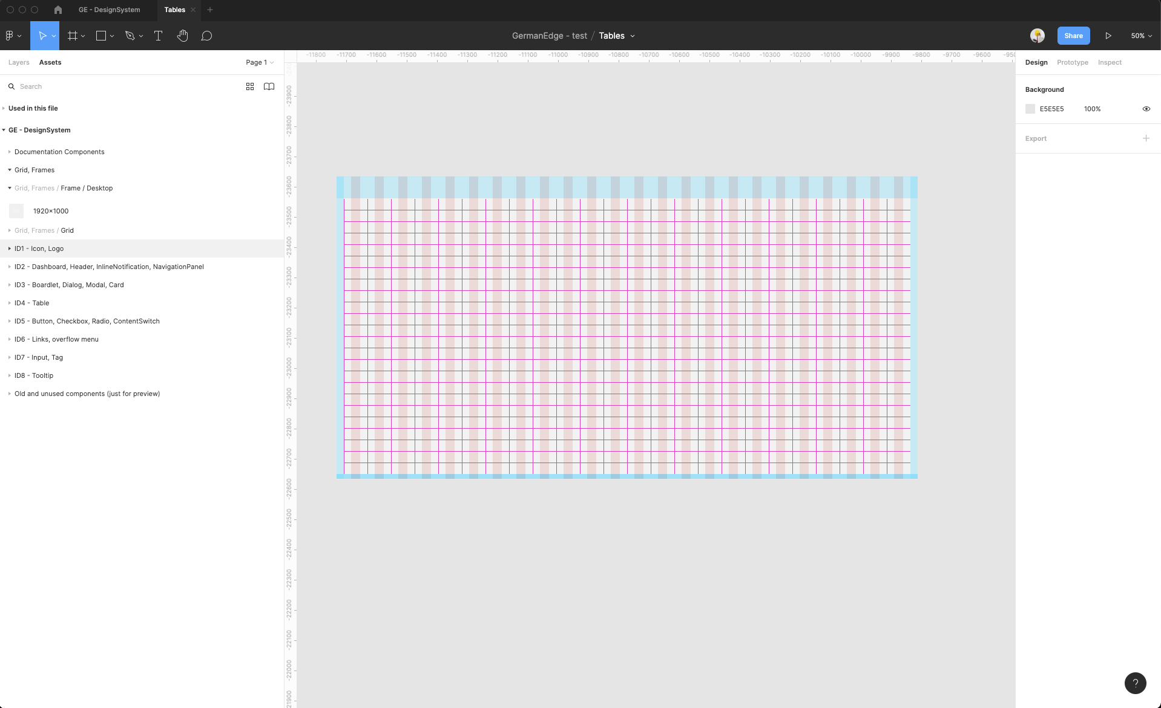The width and height of the screenshot is (1161, 708).
Task: Select the Pen tool
Action: (x=130, y=36)
